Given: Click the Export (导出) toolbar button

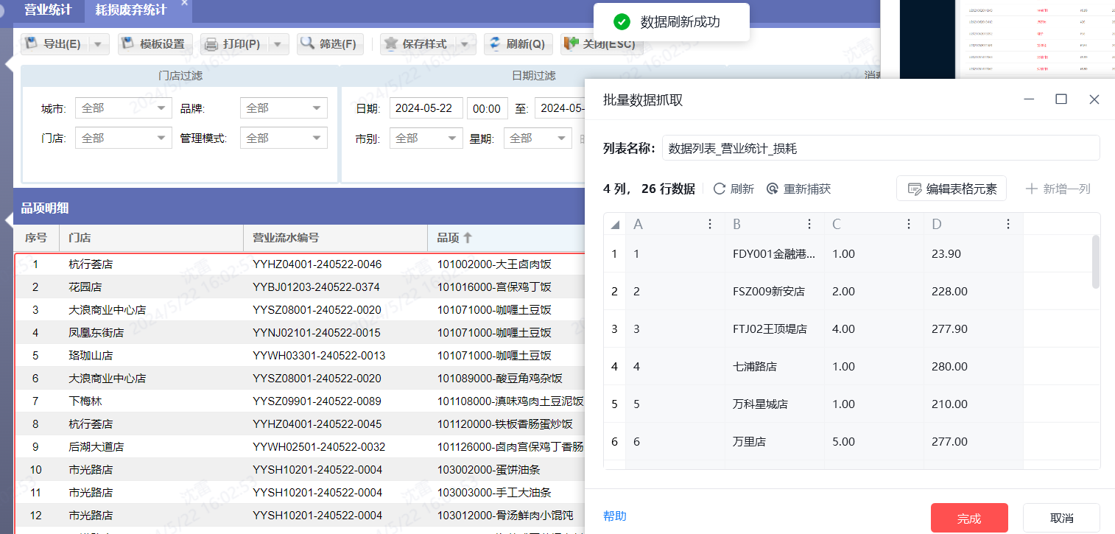Looking at the screenshot, I should tap(54, 44).
